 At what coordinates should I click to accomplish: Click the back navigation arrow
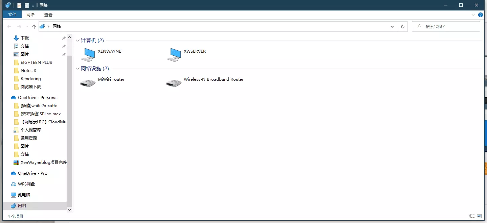[x=9, y=27]
